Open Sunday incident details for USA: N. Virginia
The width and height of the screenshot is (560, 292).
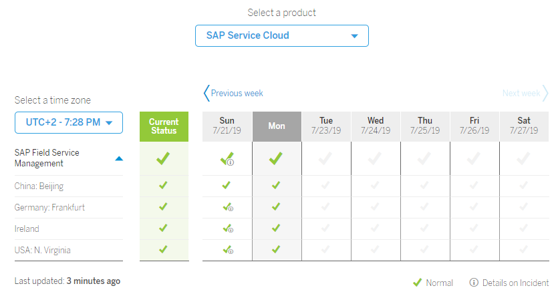[231, 251]
